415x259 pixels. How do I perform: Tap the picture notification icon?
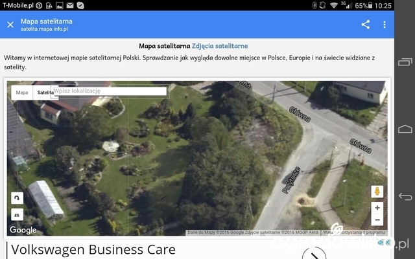(x=60, y=5)
